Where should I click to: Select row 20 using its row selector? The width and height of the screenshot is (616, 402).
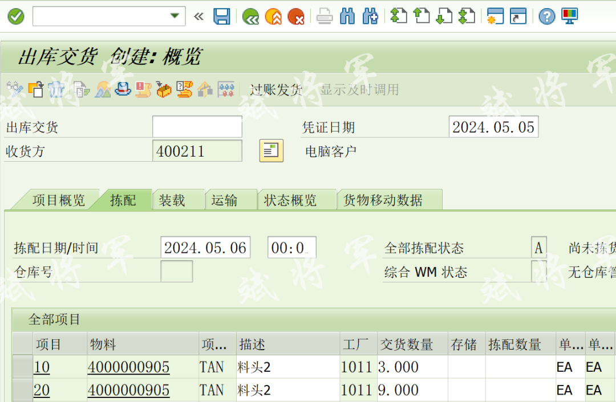click(22, 390)
